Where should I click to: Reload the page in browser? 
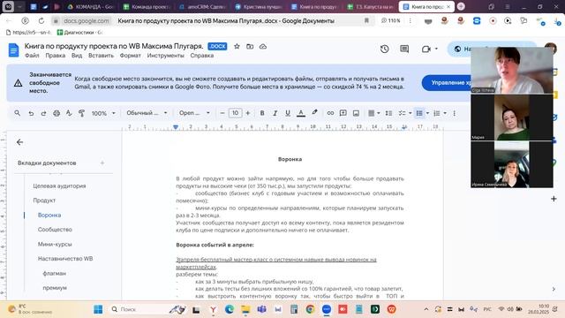(41, 21)
